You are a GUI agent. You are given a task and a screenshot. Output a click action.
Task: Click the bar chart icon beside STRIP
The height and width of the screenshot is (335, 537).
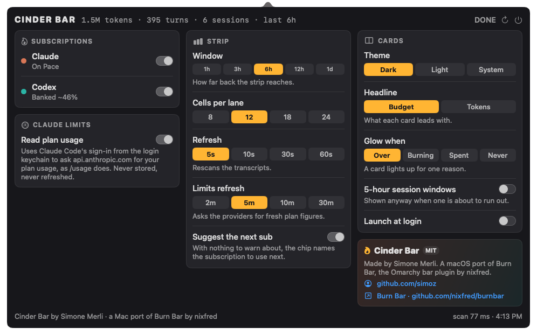tap(198, 41)
